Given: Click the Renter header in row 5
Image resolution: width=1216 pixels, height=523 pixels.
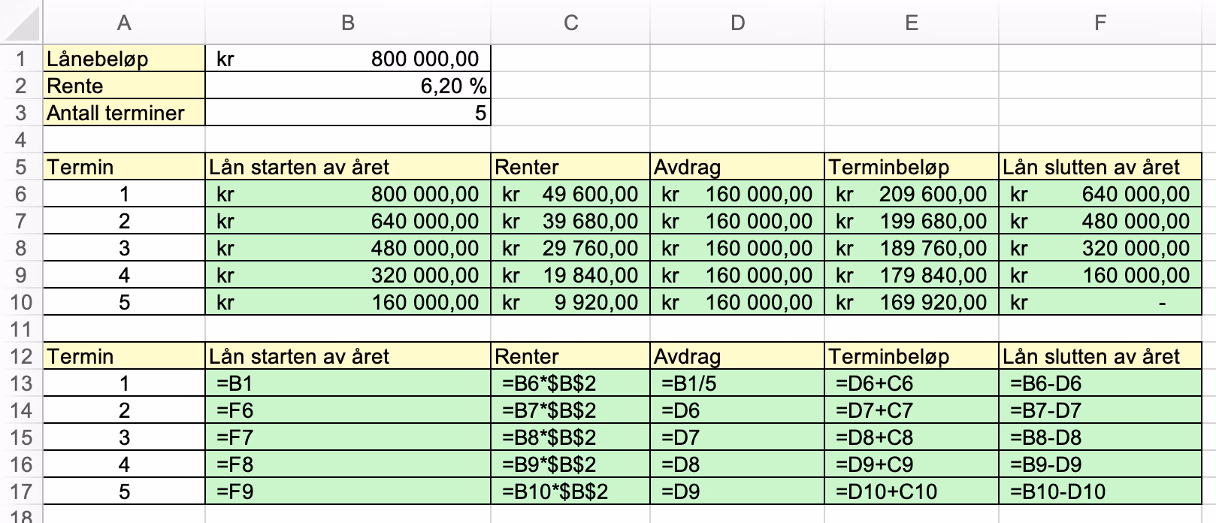Looking at the screenshot, I should point(570,167).
